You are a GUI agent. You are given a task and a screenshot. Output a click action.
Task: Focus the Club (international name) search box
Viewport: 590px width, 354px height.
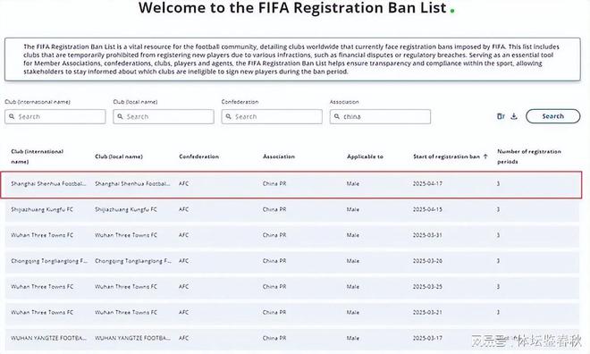55,116
